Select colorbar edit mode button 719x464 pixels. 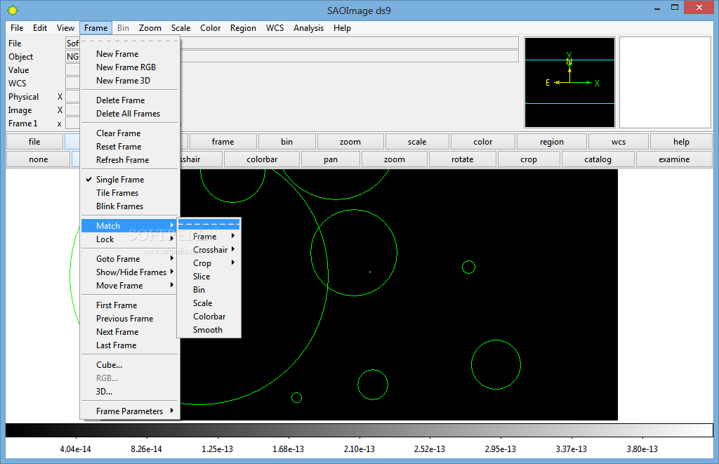[262, 159]
